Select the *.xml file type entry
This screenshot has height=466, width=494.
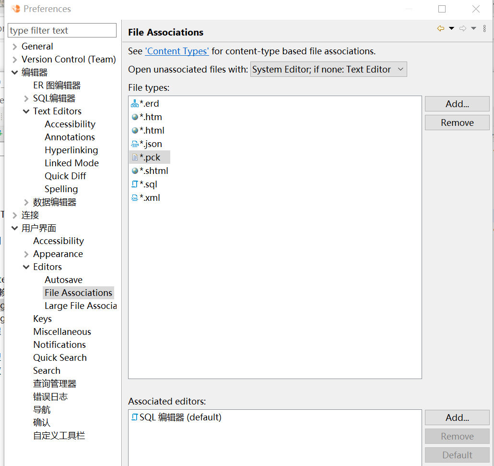pyautogui.click(x=149, y=198)
